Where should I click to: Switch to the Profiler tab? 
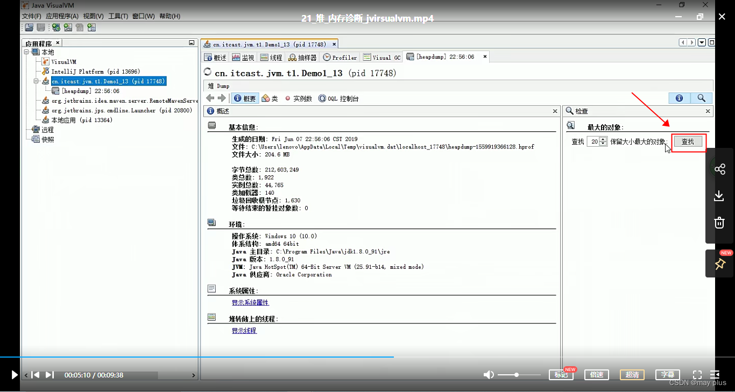(340, 58)
